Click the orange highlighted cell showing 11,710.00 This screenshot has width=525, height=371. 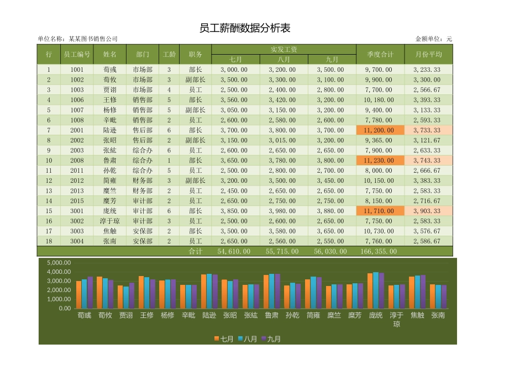pyautogui.click(x=380, y=211)
